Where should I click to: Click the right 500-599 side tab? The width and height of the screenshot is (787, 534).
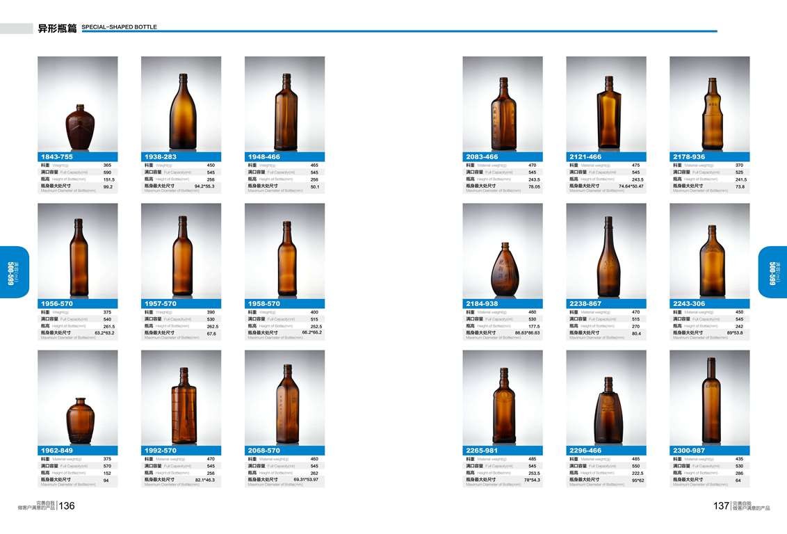[x=772, y=272]
